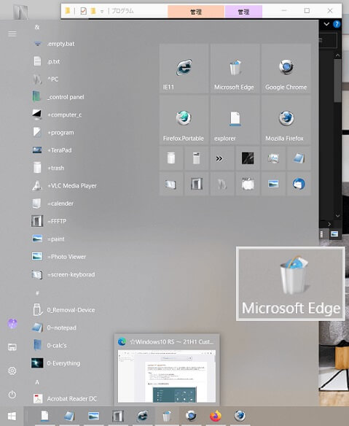Click the Explorer scrollbar down arrow
The width and height of the screenshot is (349, 426).
tap(337, 216)
